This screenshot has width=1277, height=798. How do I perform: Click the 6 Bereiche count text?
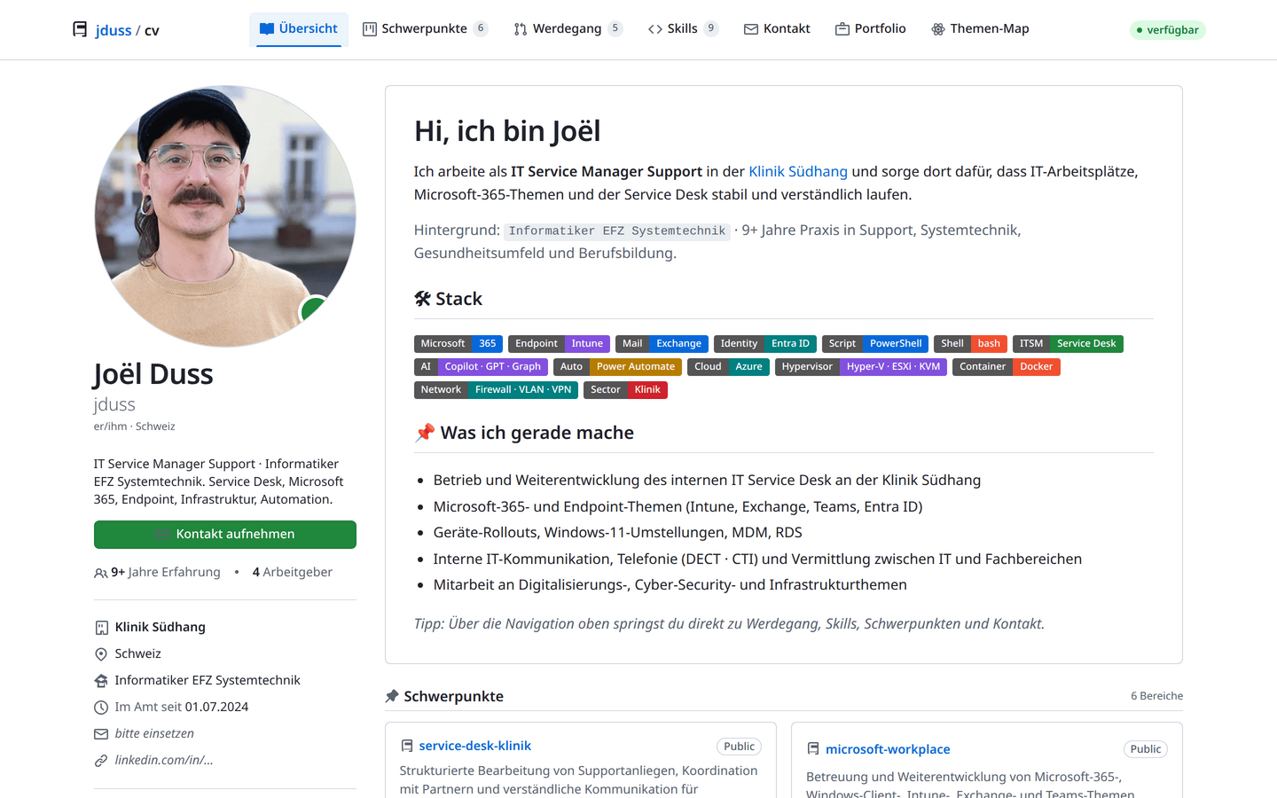pos(1156,696)
